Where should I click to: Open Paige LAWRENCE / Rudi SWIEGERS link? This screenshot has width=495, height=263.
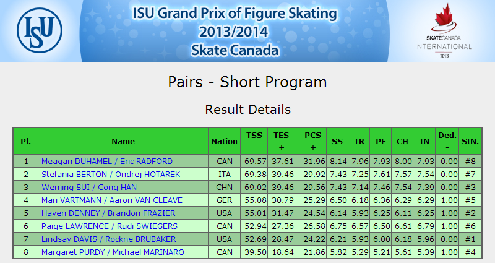coord(110,226)
